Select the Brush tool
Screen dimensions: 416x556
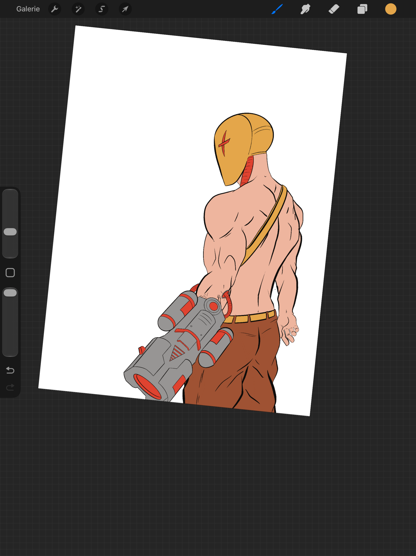pyautogui.click(x=277, y=9)
